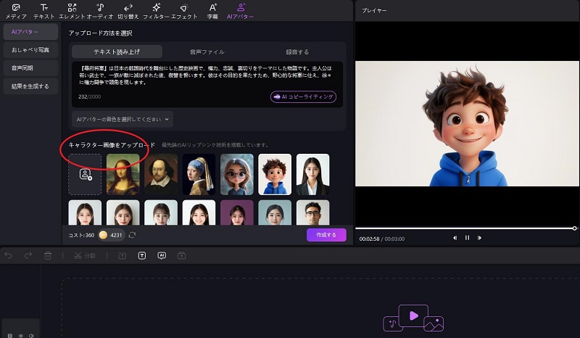The height and width of the screenshot is (338, 580).
Task: Open the フィルター filters panel
Action: [156, 12]
